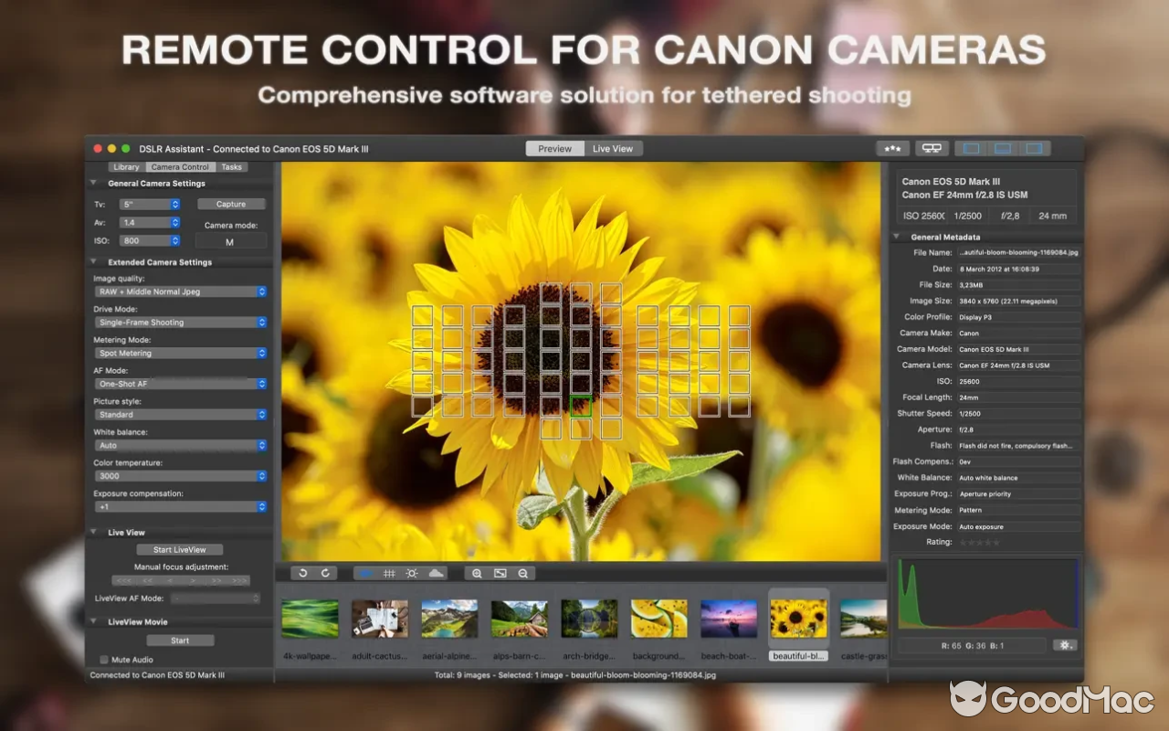Toggle the grid overlay icon
This screenshot has height=731, width=1169.
(389, 573)
